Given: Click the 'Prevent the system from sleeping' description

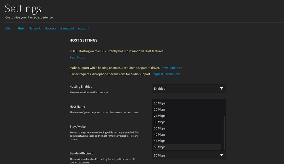Looking at the screenshot, I should [105, 136].
